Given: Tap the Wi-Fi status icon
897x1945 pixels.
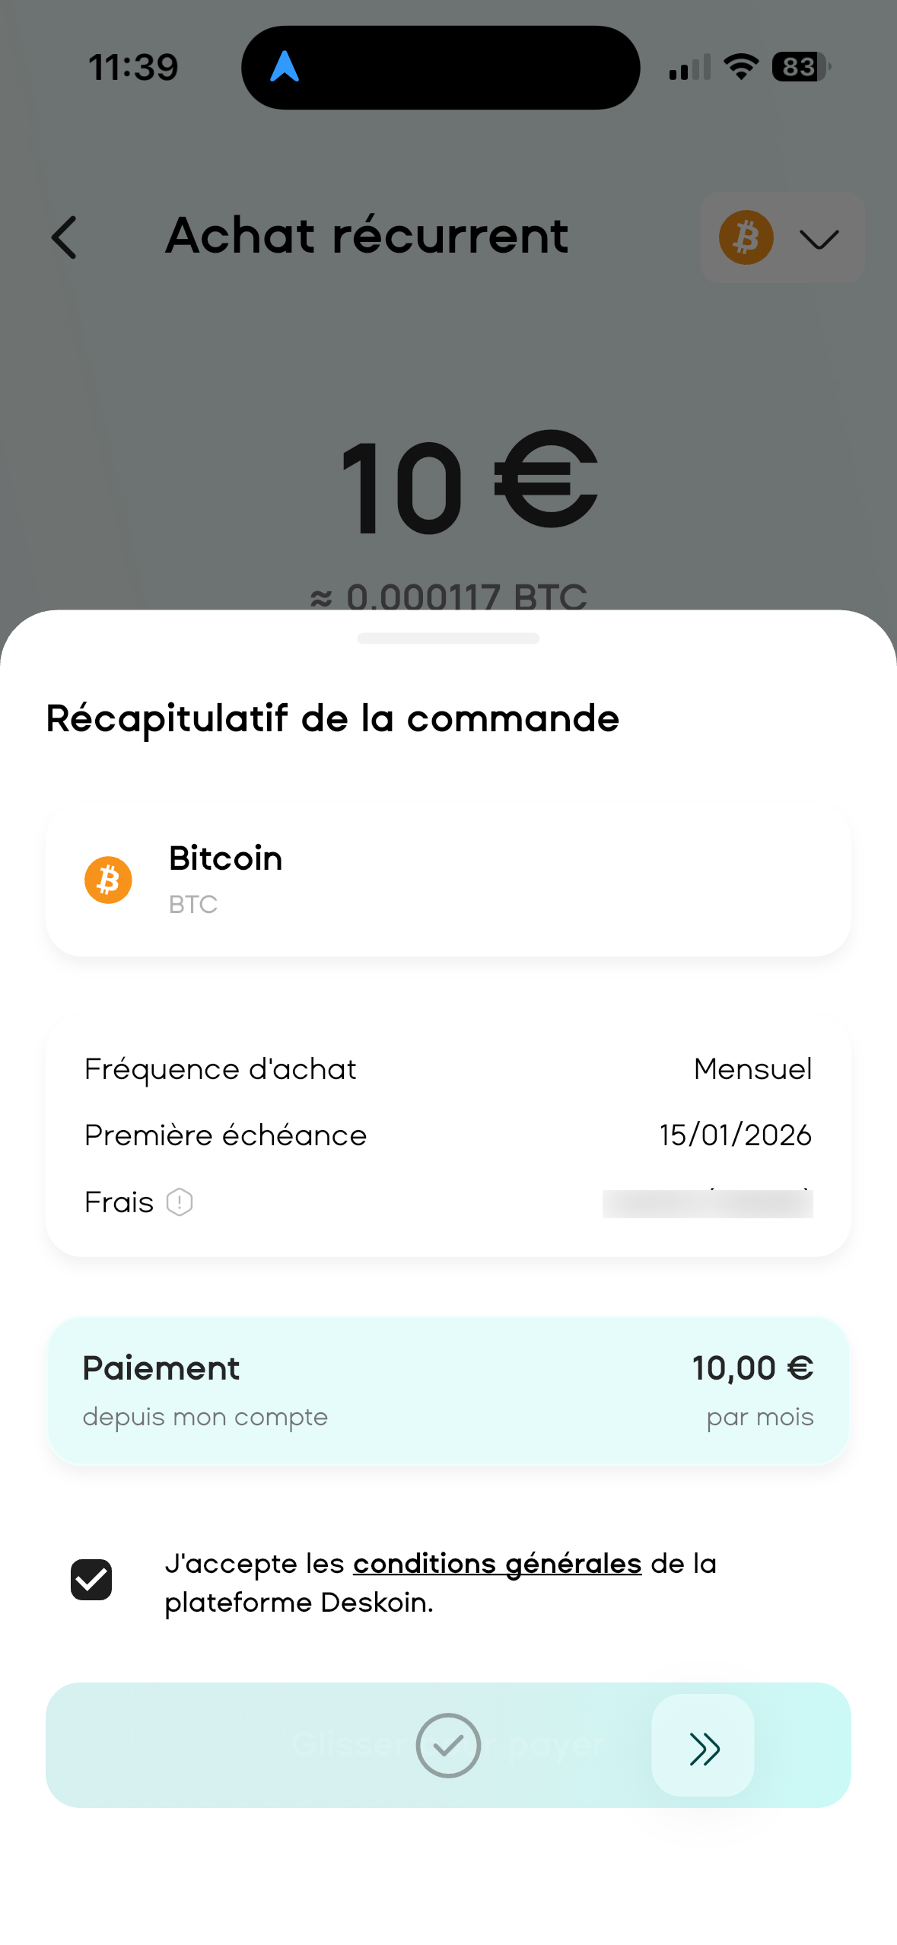Looking at the screenshot, I should click(x=740, y=67).
